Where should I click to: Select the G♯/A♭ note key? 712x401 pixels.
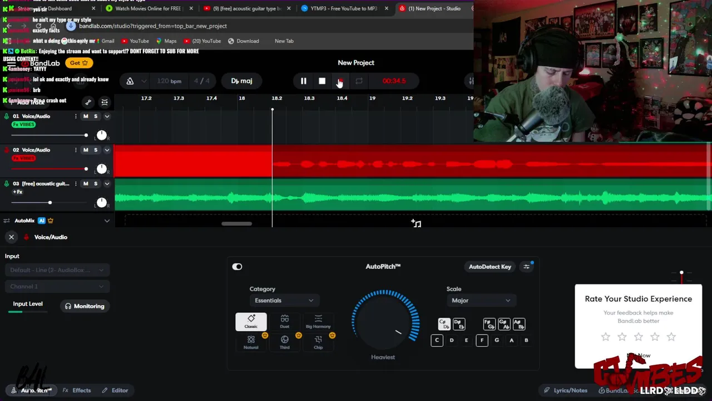[x=504, y=324]
